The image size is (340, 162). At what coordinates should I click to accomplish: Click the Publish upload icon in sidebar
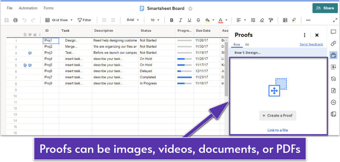pyautogui.click(x=333, y=90)
